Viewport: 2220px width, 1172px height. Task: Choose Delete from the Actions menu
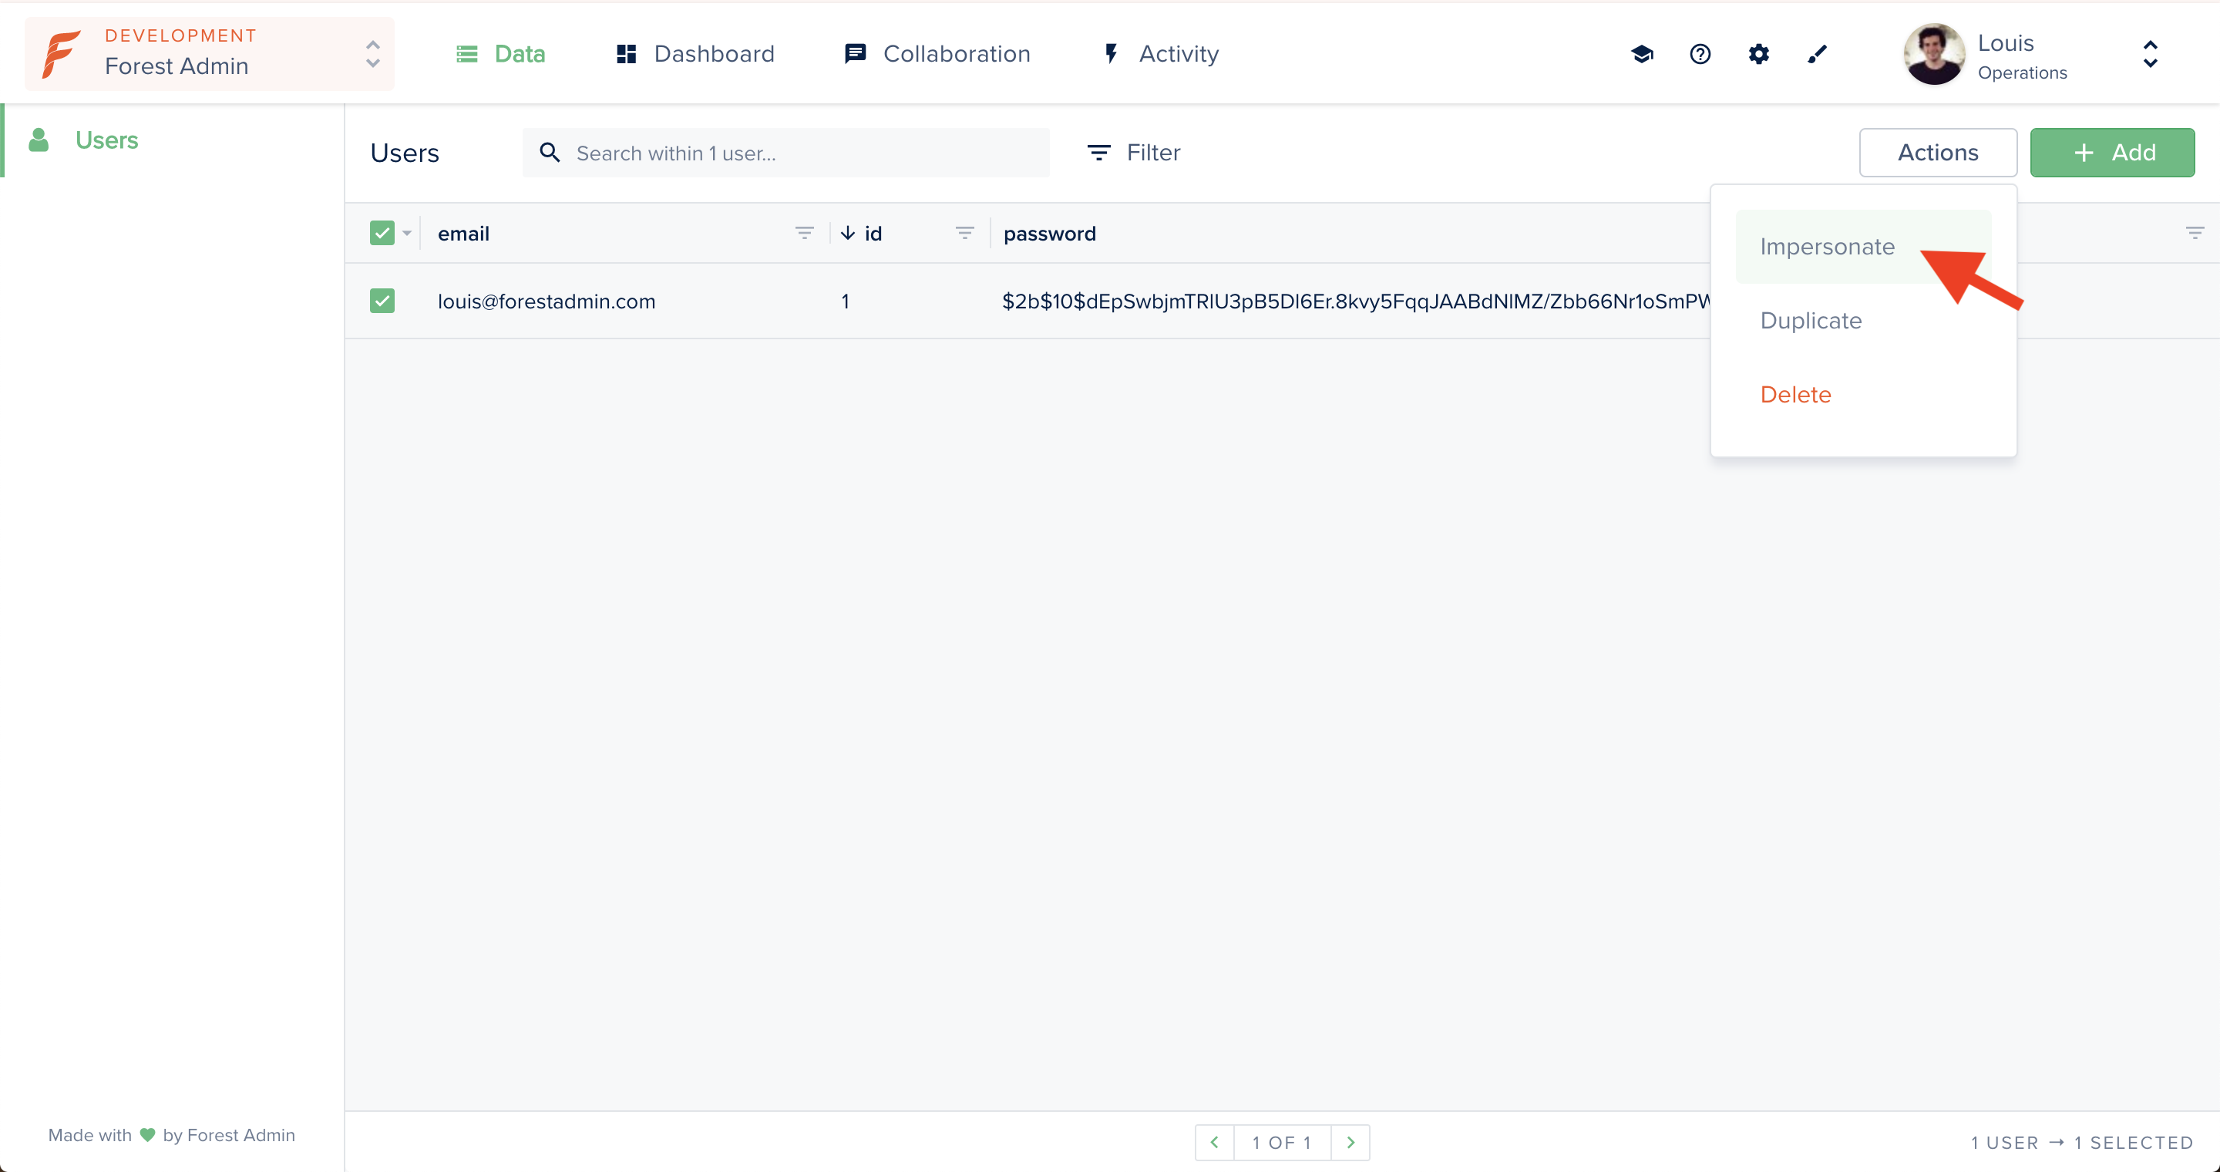(x=1862, y=395)
